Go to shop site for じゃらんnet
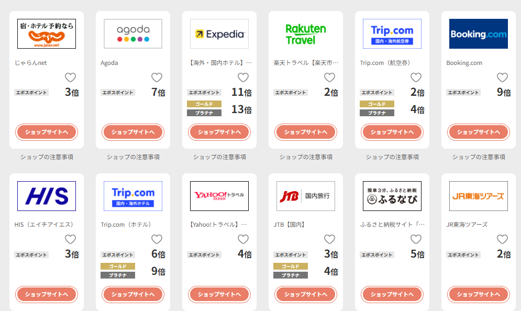 pos(47,132)
